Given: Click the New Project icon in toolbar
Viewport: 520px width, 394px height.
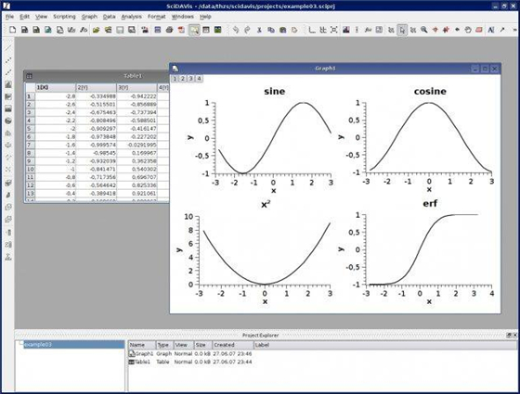Looking at the screenshot, I should click(13, 30).
